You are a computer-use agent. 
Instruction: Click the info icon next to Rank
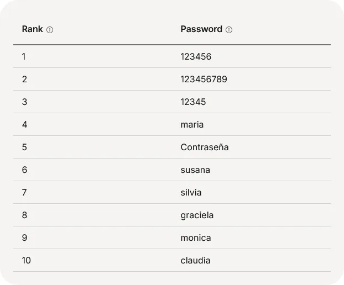(50, 30)
